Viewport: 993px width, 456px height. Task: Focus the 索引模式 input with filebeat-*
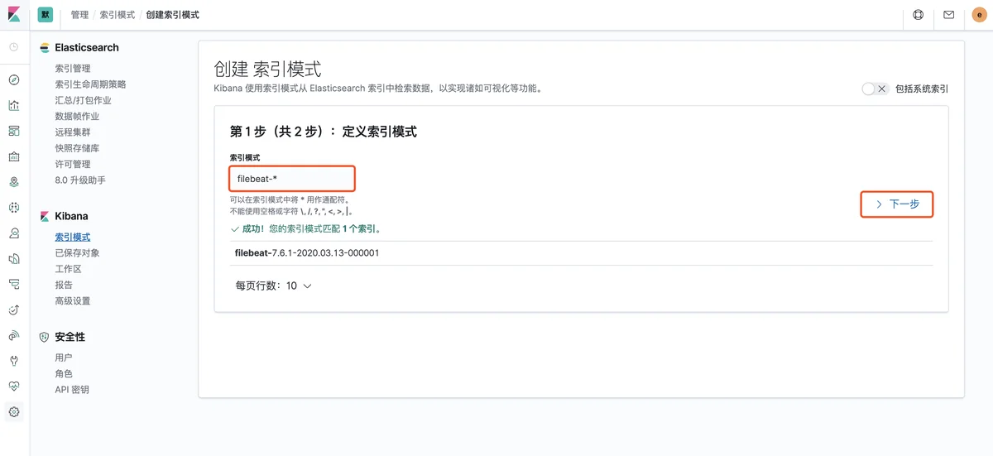(x=292, y=179)
